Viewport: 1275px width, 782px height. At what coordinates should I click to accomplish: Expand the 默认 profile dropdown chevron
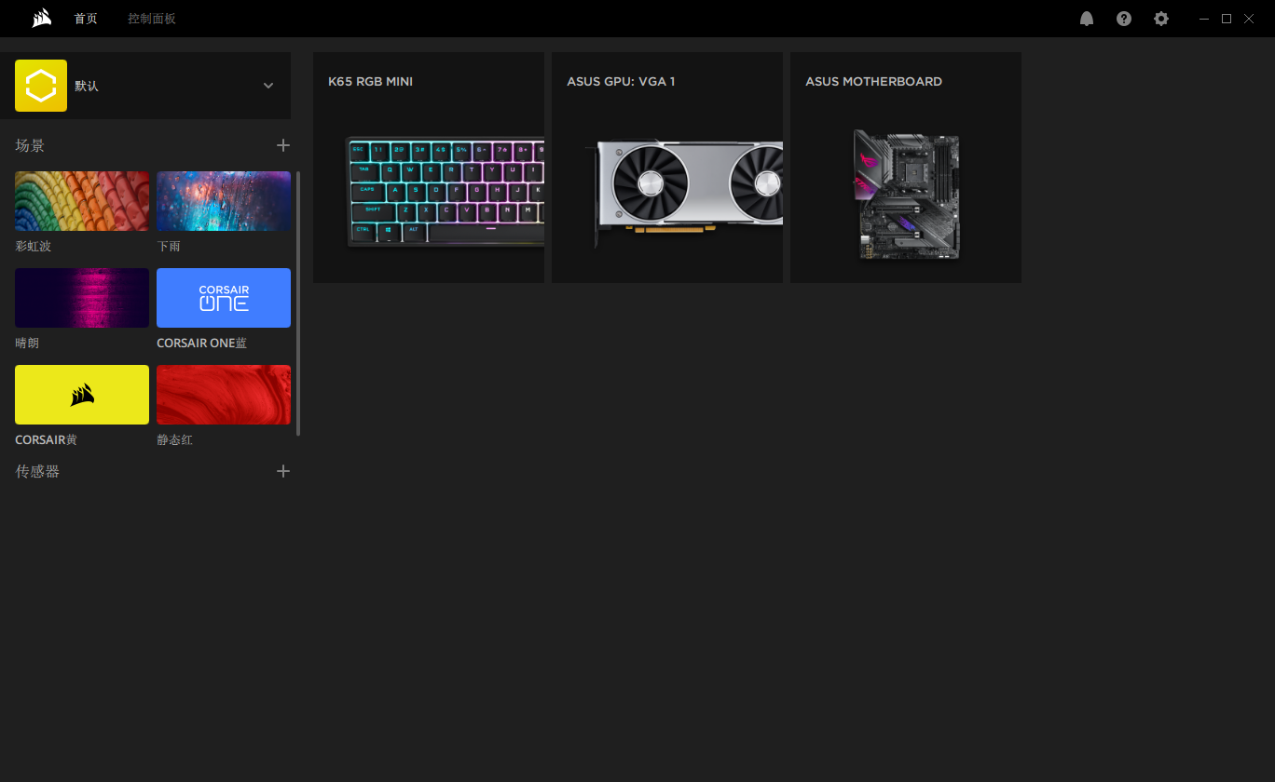pos(268,86)
